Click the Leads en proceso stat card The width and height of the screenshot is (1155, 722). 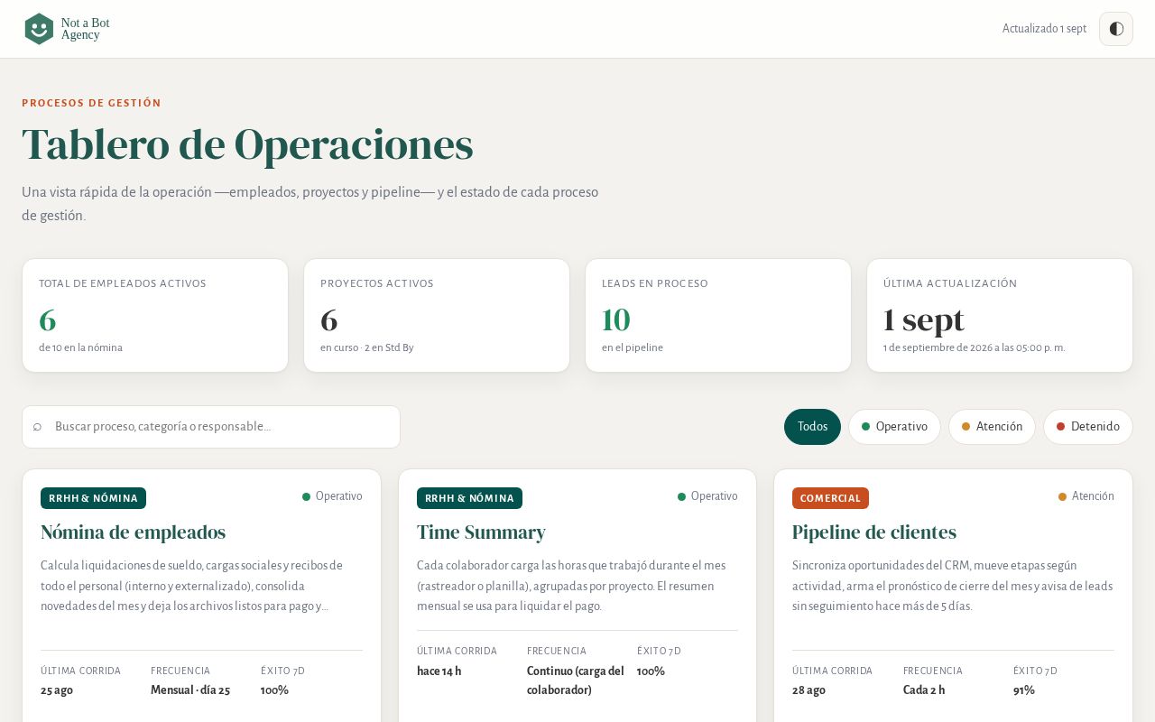pos(718,316)
